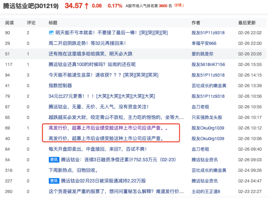Image resolution: width=268 pixels, height=198 pixels.
Task: Click the 腾远钴业吧(301219) forum title
Action: [31, 6]
